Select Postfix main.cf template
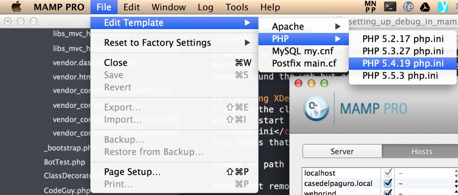 click(304, 63)
